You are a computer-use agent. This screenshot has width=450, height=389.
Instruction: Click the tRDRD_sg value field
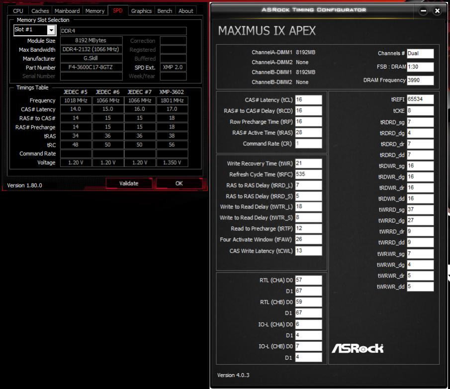pyautogui.click(x=420, y=122)
